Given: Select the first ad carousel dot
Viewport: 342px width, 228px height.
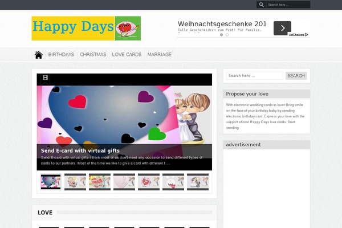Looking at the screenshot, I should coord(221,35).
